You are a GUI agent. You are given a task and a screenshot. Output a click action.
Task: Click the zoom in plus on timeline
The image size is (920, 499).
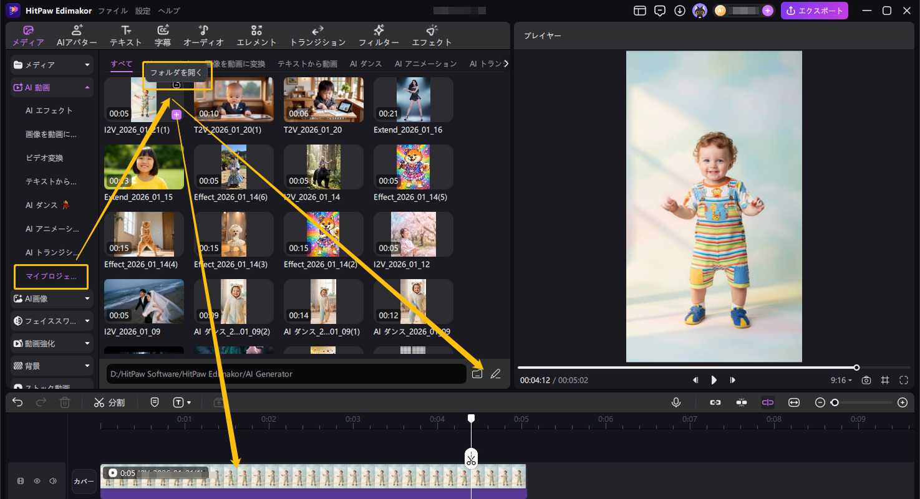tap(902, 402)
